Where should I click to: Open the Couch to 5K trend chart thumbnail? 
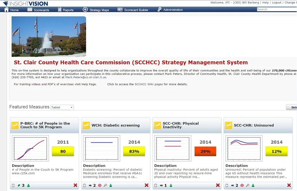30,148
